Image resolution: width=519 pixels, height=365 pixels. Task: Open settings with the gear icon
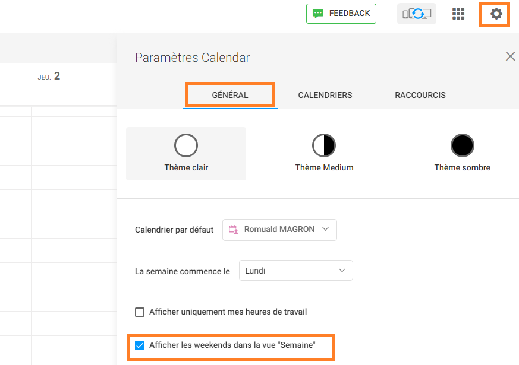tap(496, 14)
